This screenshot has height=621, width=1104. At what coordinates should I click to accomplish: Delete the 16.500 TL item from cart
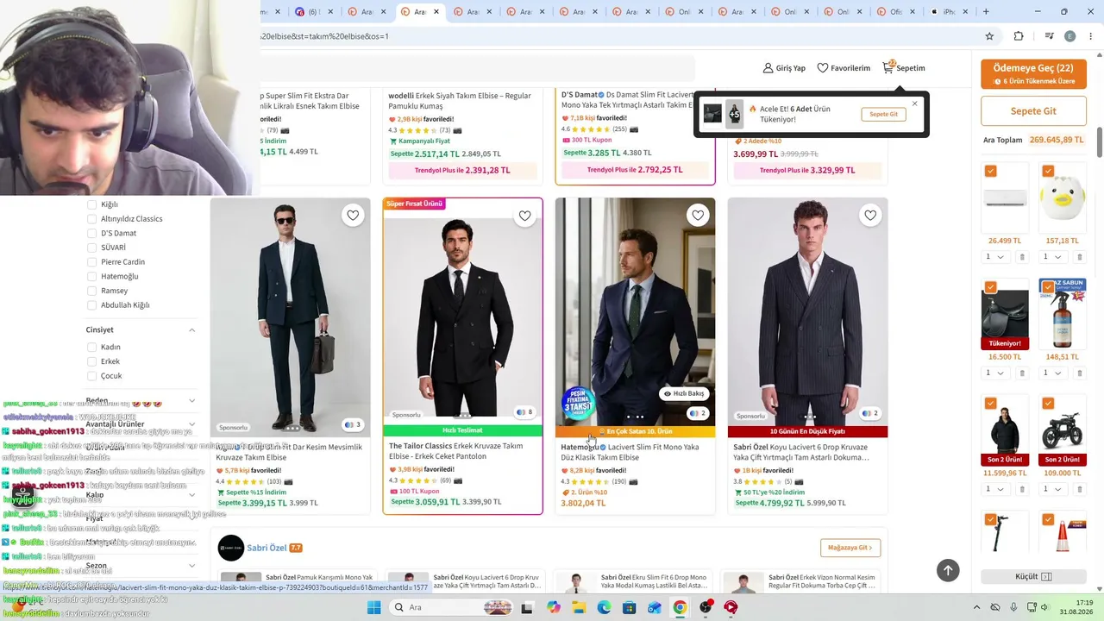click(x=1022, y=373)
